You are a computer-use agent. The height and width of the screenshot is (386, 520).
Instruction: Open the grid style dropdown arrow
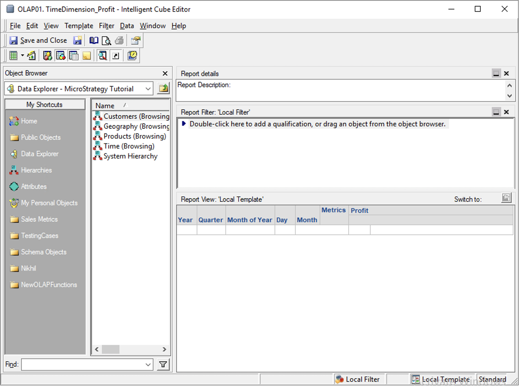tap(22, 55)
